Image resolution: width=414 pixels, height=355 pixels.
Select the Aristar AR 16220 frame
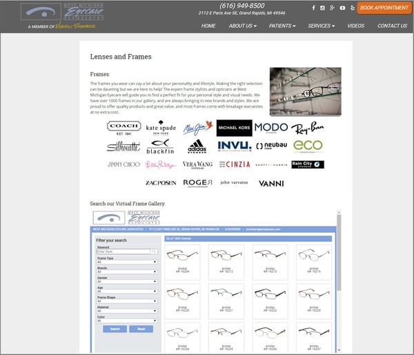(182, 301)
